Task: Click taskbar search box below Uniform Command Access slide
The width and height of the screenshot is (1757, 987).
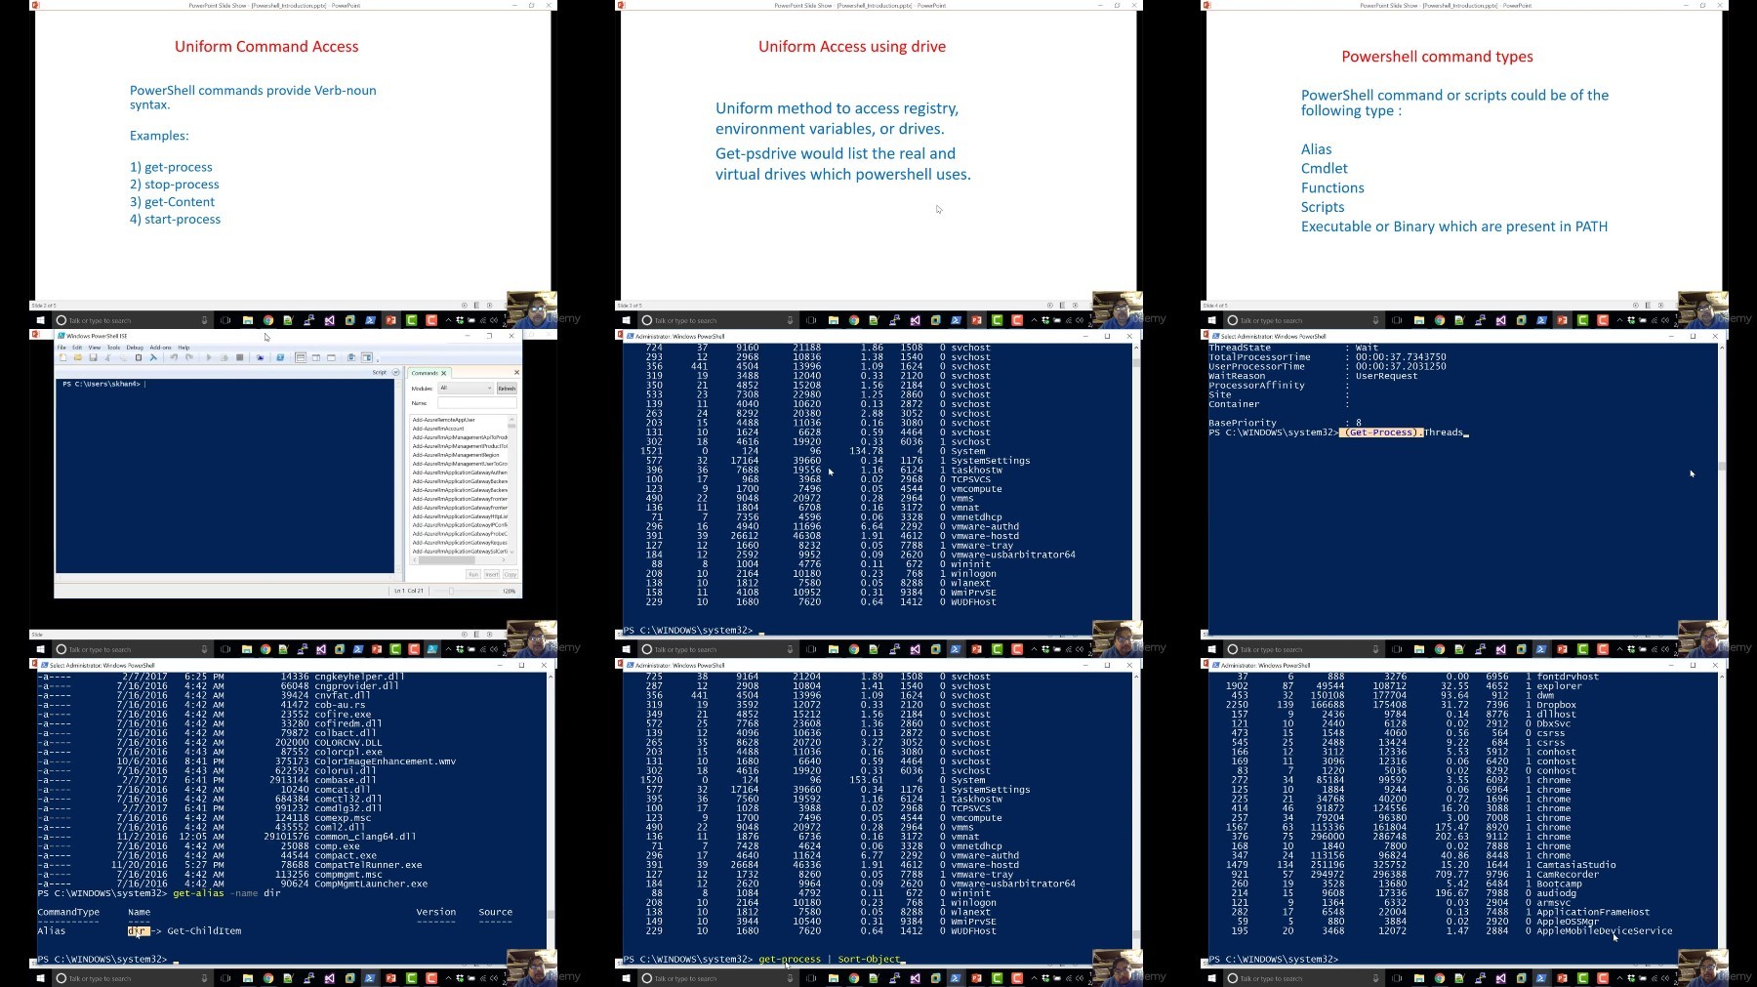Action: coord(132,320)
